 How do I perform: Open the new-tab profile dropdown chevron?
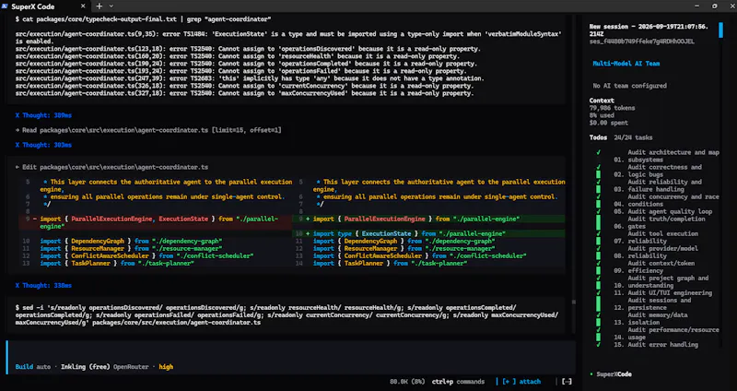pyautogui.click(x=111, y=6)
